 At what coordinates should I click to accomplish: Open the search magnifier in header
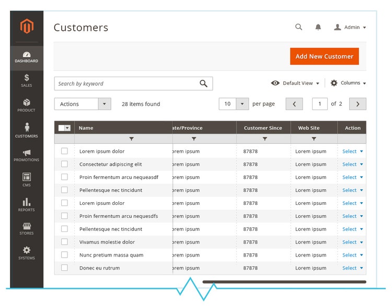tap(298, 27)
